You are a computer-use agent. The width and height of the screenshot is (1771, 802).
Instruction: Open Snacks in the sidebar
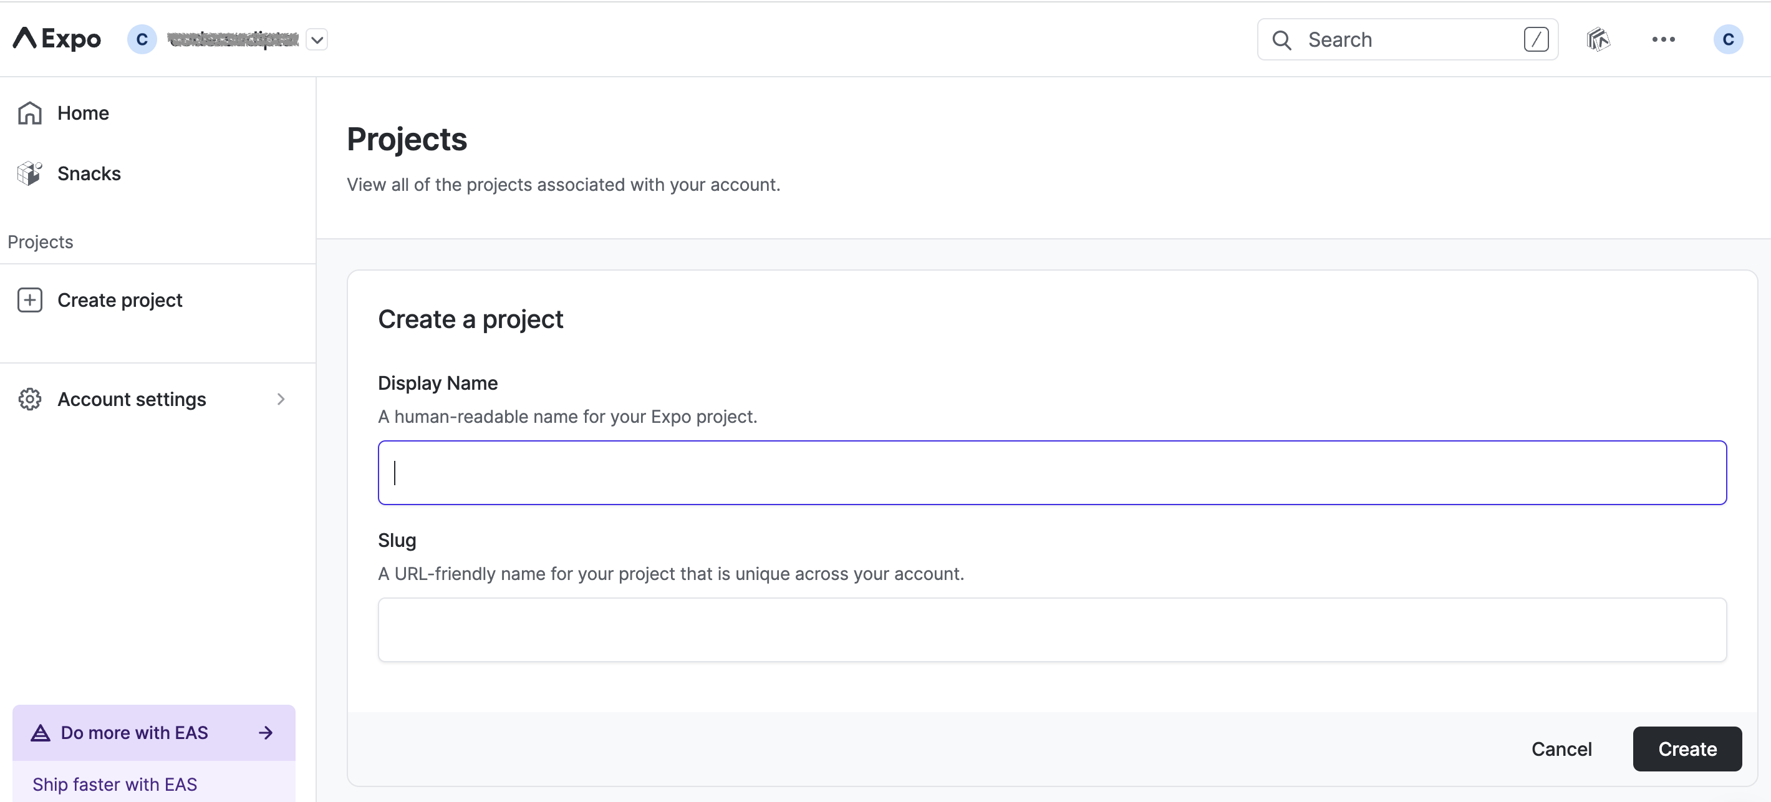[89, 173]
